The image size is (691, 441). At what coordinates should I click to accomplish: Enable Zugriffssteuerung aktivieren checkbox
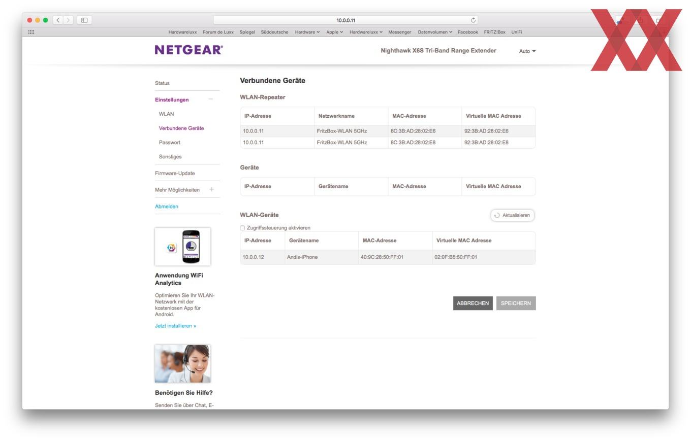pos(242,228)
